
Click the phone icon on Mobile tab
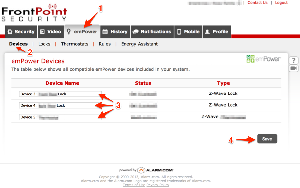point(179,32)
